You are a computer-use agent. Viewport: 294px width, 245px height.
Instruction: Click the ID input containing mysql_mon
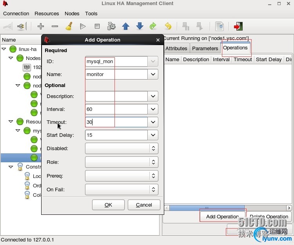pyautogui.click(x=116, y=61)
